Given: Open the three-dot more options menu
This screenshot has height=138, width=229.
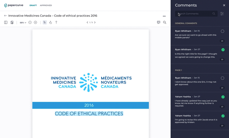Looking at the screenshot, I should 164,16.
